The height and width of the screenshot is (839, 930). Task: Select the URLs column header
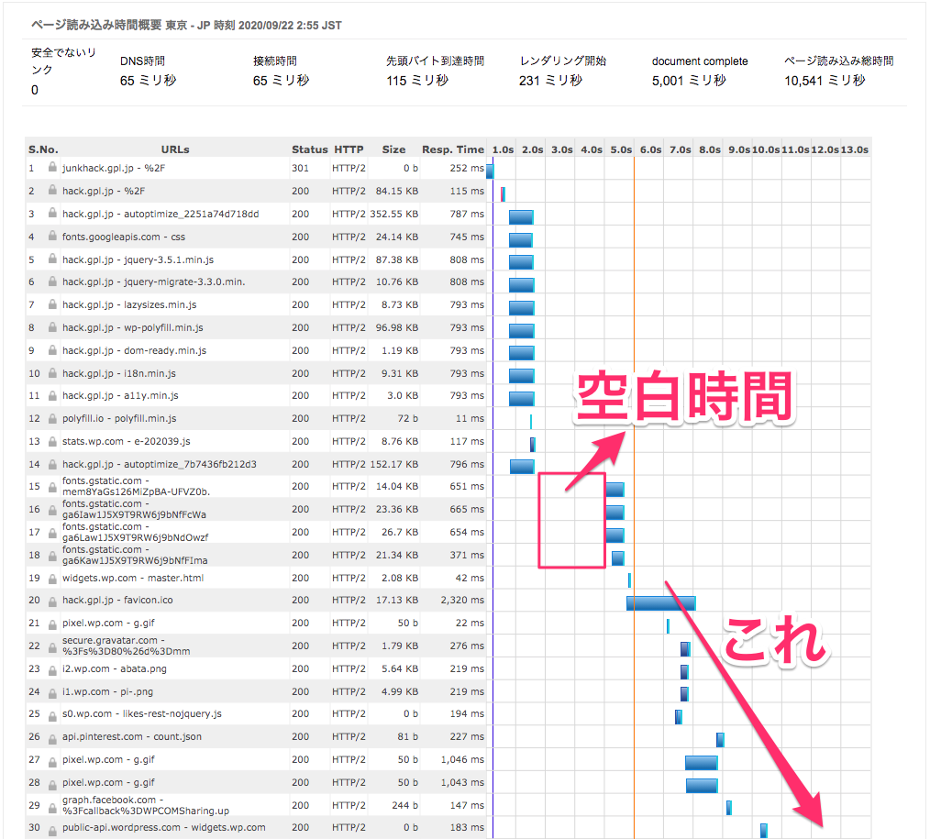(175, 149)
